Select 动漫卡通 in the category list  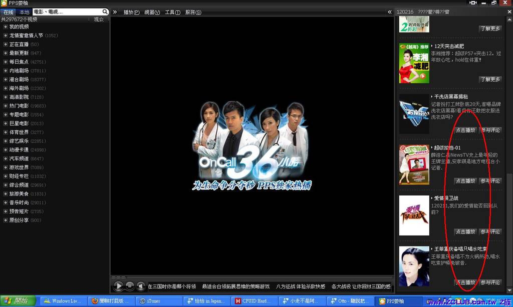click(x=19, y=150)
